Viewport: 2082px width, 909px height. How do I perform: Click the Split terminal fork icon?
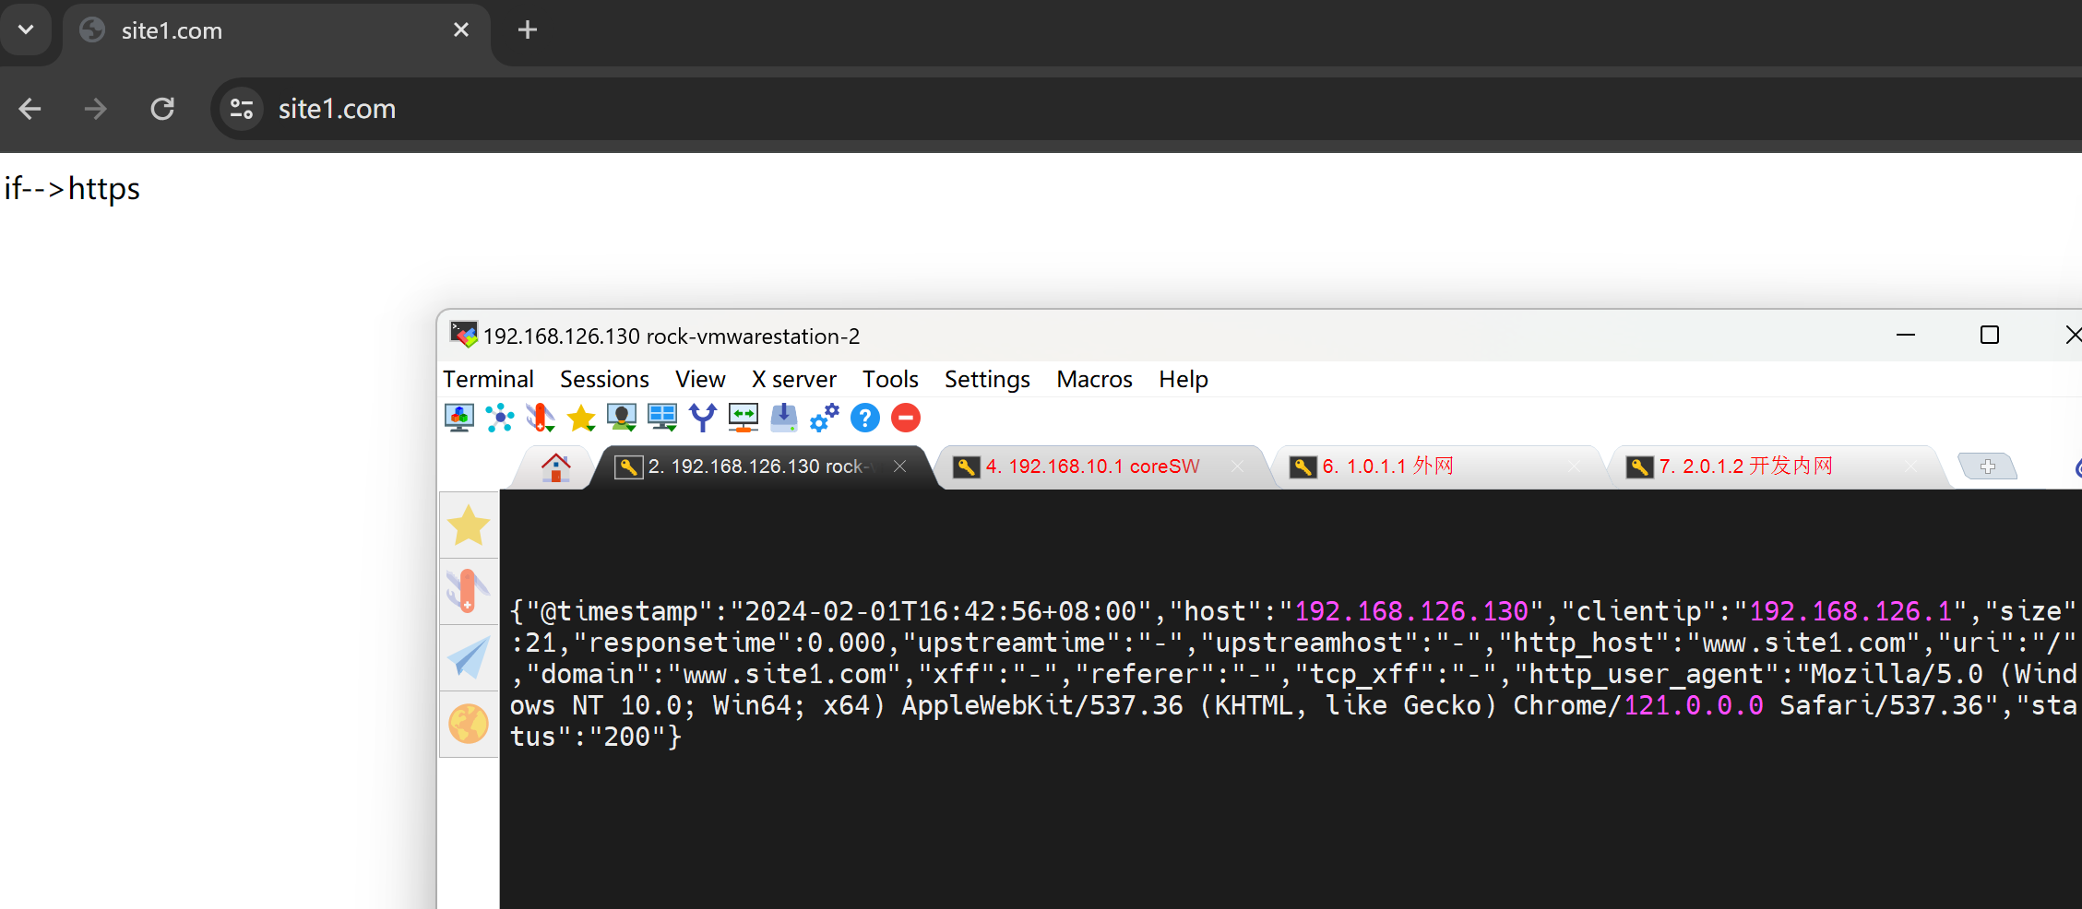(703, 419)
